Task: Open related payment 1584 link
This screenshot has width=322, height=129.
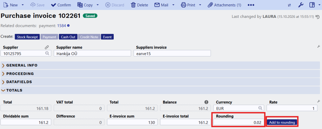Action: pos(62,26)
